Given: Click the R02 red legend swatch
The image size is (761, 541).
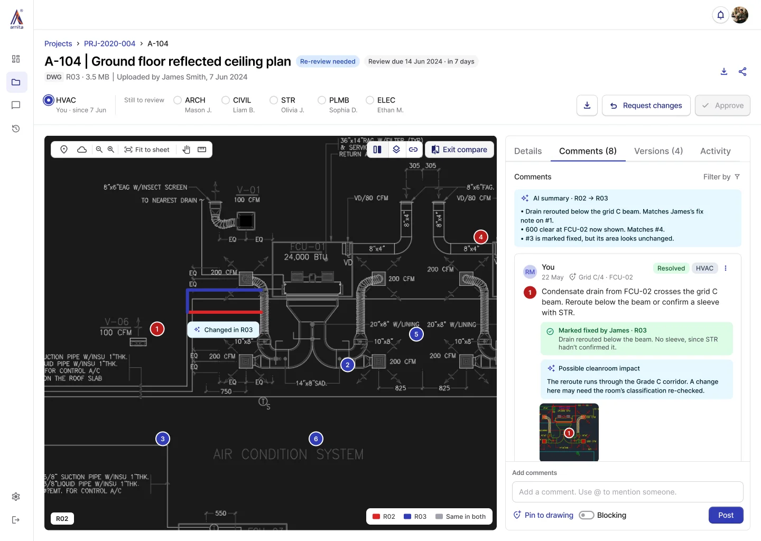Looking at the screenshot, I should point(376,517).
